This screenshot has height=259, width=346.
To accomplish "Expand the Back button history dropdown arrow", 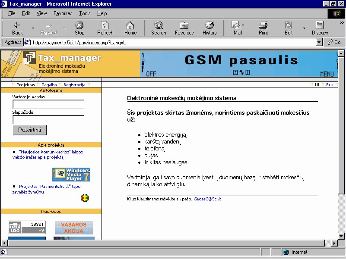I will [33, 28].
